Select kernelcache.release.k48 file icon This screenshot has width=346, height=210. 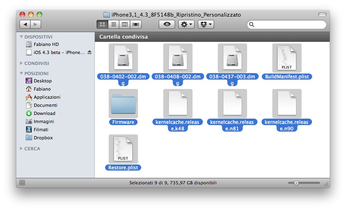point(177,104)
